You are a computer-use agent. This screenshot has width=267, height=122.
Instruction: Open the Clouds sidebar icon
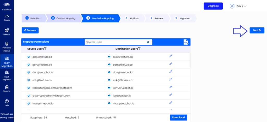pos(7,16)
